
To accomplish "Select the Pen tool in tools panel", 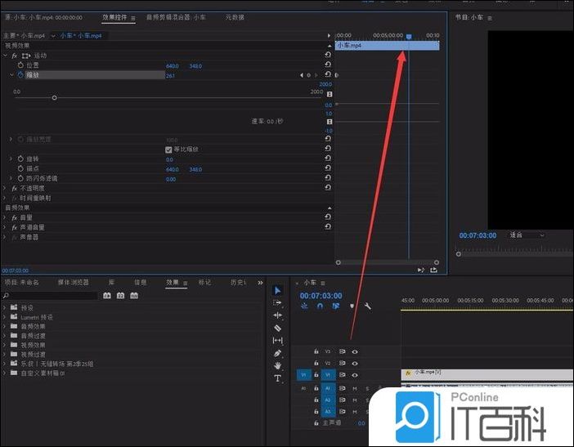I will click(x=277, y=353).
